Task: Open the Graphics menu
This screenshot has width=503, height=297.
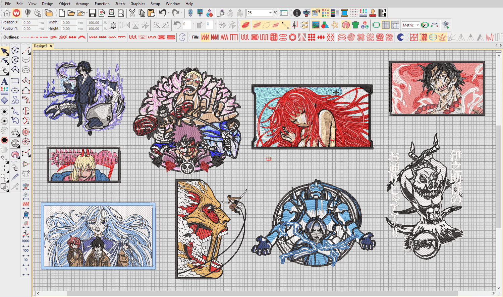Action: pyautogui.click(x=138, y=4)
